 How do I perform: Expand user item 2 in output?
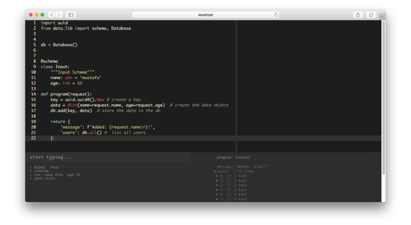(x=217, y=185)
